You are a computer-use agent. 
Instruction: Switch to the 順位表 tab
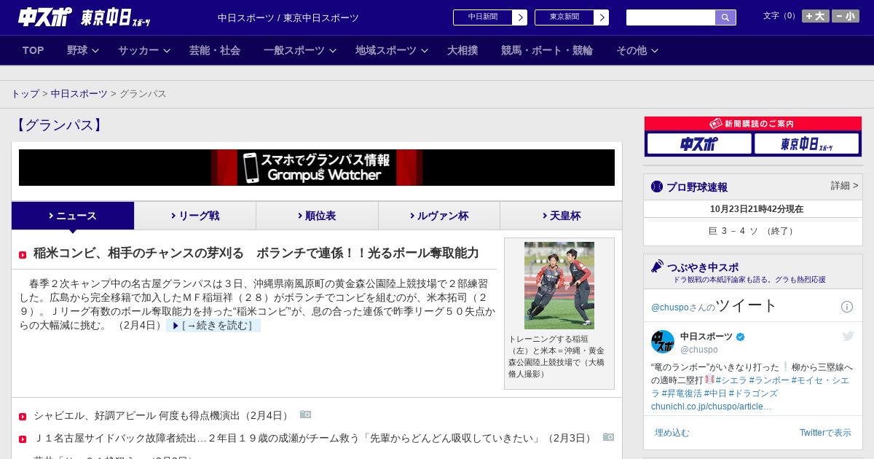[x=317, y=216]
